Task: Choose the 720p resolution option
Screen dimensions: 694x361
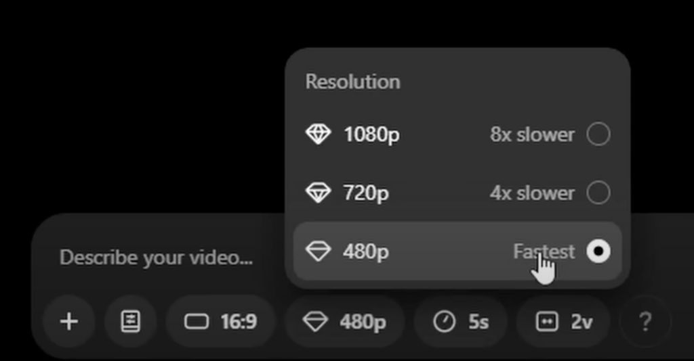Action: [x=457, y=193]
